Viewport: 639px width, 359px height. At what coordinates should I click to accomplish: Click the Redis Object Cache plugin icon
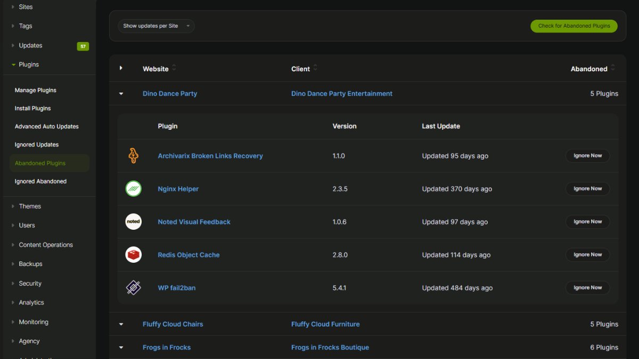tap(133, 255)
